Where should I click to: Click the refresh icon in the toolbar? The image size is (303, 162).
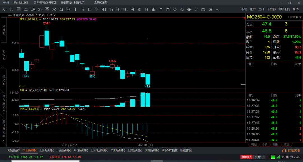pyautogui.click(x=11, y=9)
